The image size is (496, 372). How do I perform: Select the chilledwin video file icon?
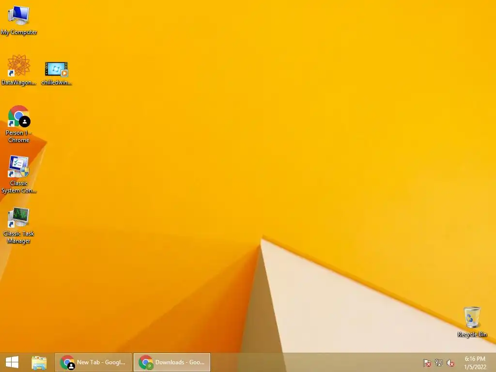click(x=56, y=74)
